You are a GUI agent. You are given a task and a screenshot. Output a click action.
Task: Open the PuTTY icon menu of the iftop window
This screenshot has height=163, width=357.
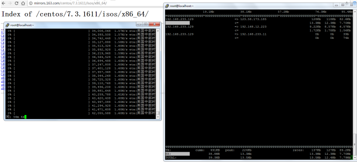coord(167,6)
